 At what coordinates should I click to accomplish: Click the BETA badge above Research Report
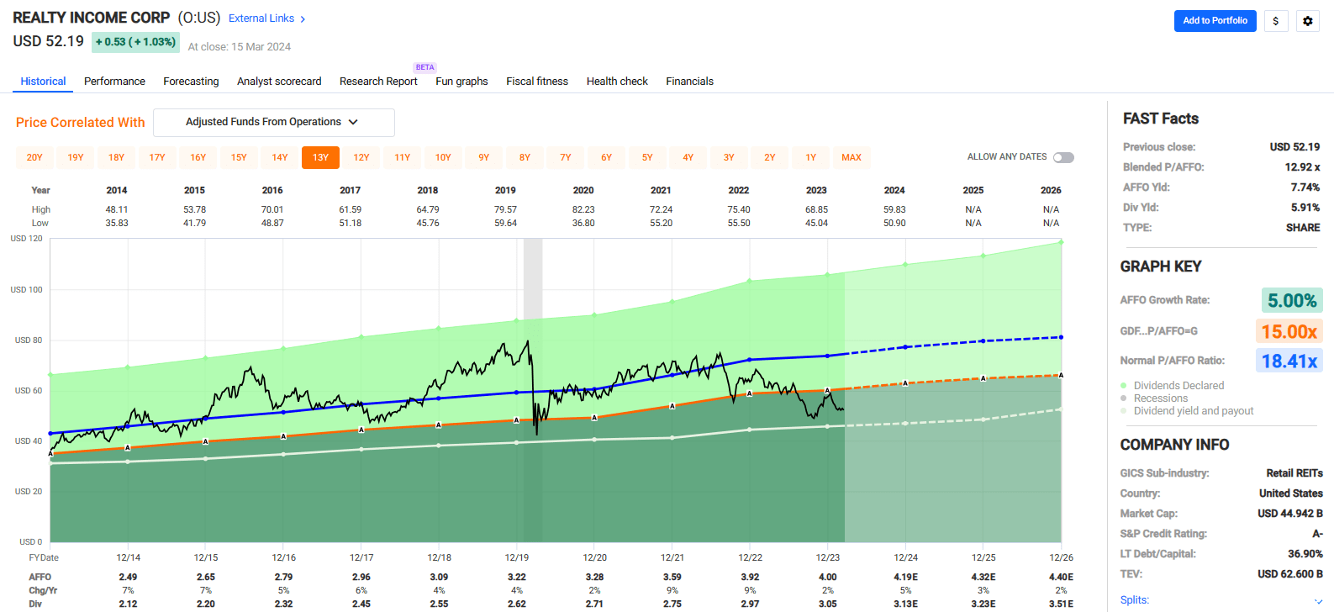(x=424, y=67)
